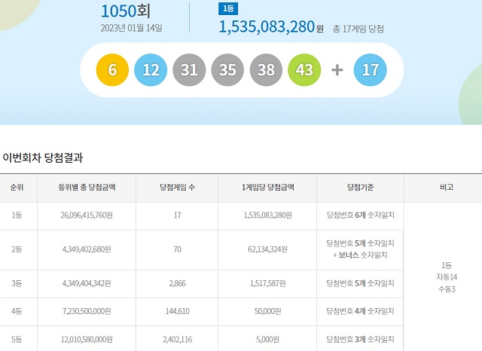Click per-game prize 62,134,324원

pos(268,249)
